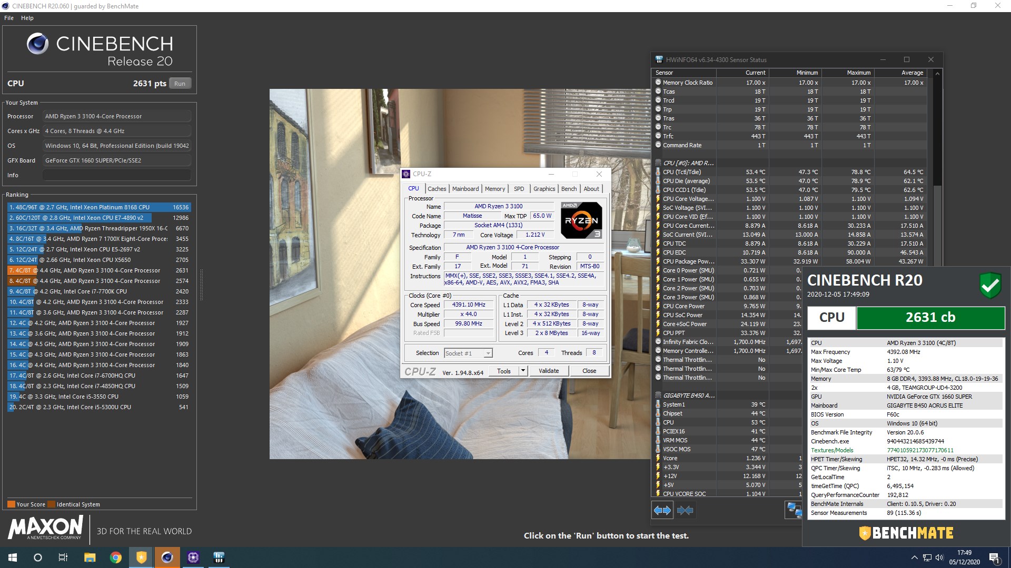
Task: Click HWiNFO collapse columns arrows icon
Action: pyautogui.click(x=685, y=510)
